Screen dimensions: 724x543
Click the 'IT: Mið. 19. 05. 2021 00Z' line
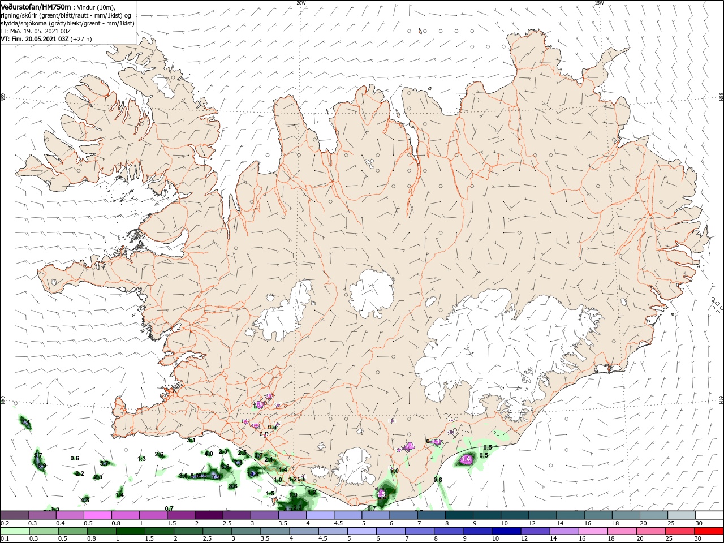pyautogui.click(x=35, y=31)
